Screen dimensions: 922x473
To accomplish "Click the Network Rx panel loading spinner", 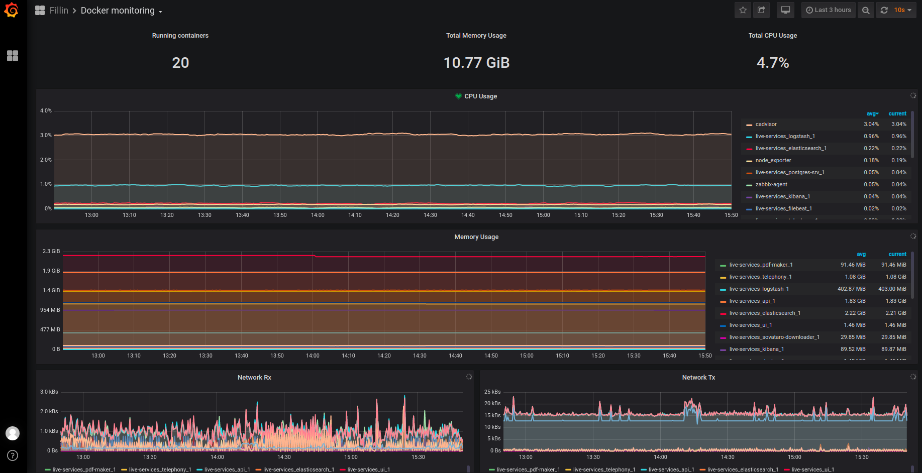I will tap(469, 377).
